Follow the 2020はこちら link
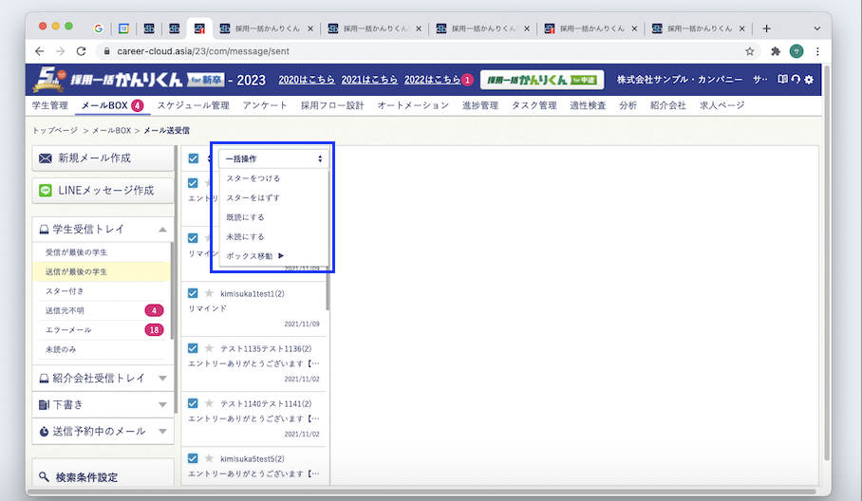This screenshot has width=862, height=501. coord(307,80)
